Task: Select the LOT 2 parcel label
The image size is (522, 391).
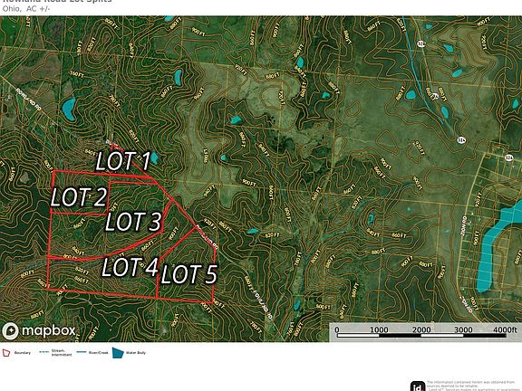Action: click(x=79, y=196)
